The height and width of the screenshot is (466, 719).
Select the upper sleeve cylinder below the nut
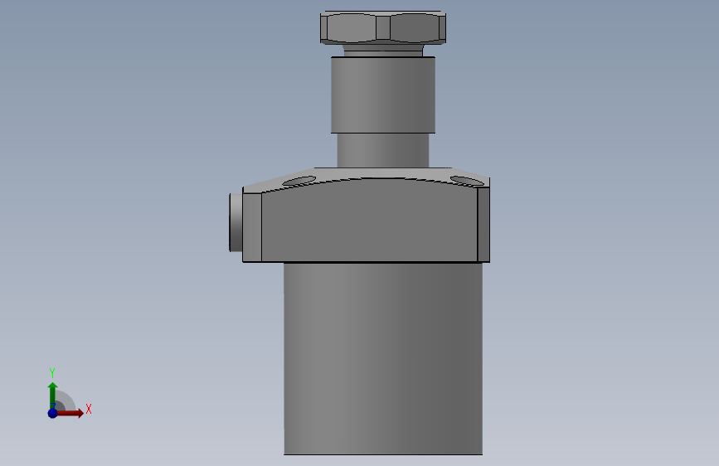pos(383,95)
